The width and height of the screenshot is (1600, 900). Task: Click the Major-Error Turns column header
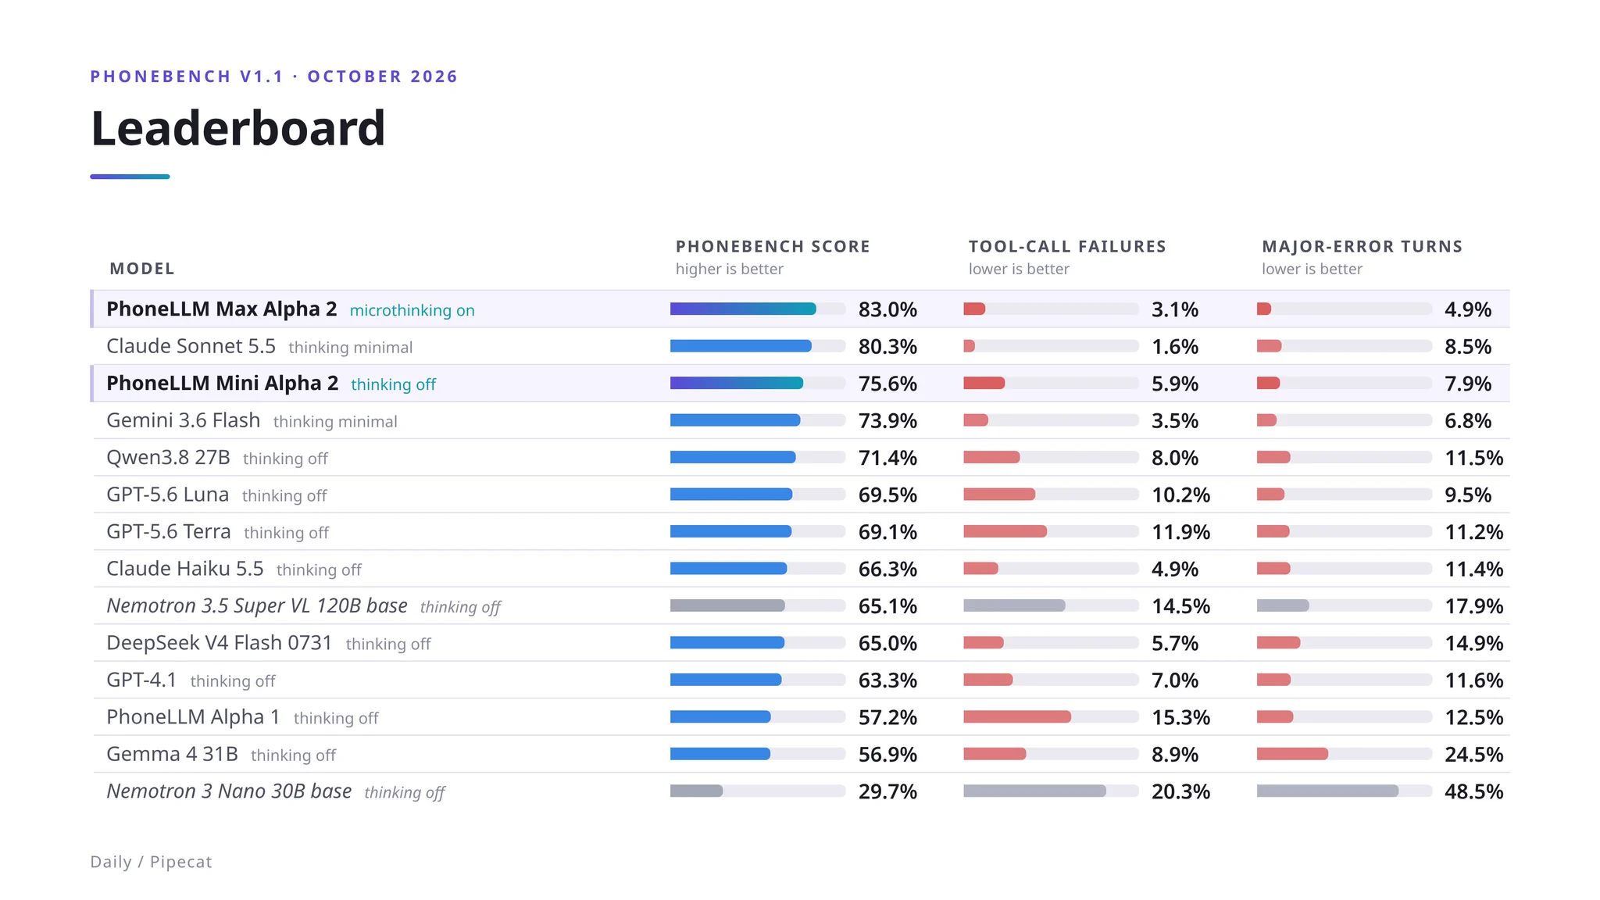coord(1362,247)
